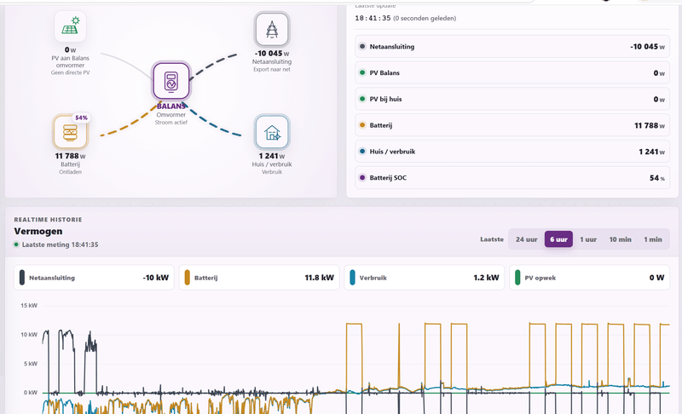Click the 10 kW axis label

pyautogui.click(x=29, y=335)
